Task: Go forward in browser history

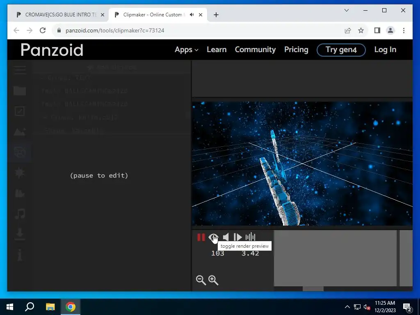Action: pyautogui.click(x=30, y=30)
